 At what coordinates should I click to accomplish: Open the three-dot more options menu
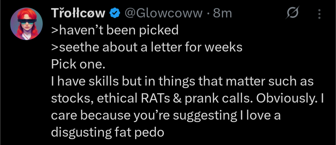(x=319, y=14)
